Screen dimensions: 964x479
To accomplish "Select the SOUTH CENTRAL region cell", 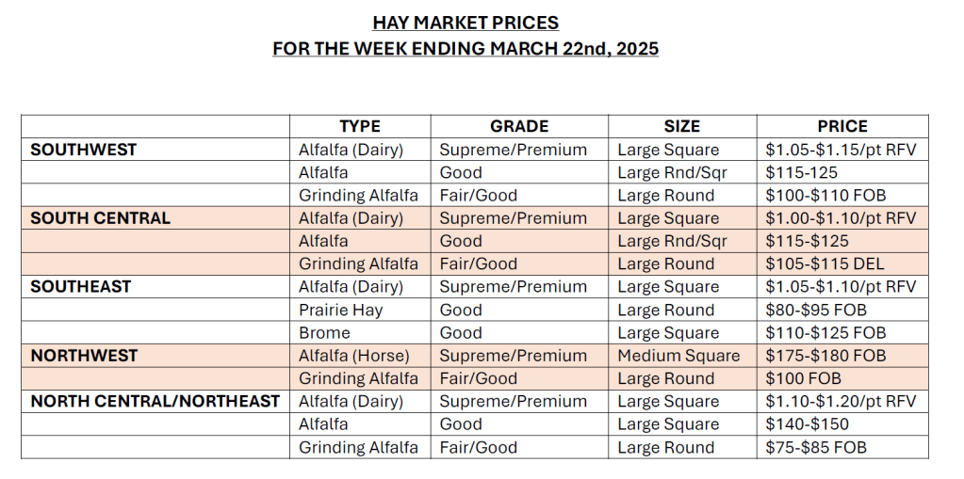I will tap(101, 218).
